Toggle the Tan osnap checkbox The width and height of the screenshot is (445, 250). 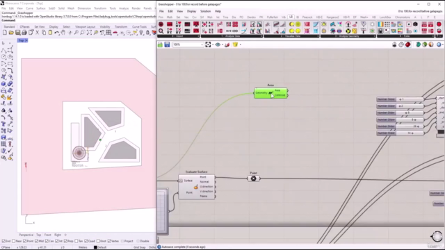pos(76,241)
